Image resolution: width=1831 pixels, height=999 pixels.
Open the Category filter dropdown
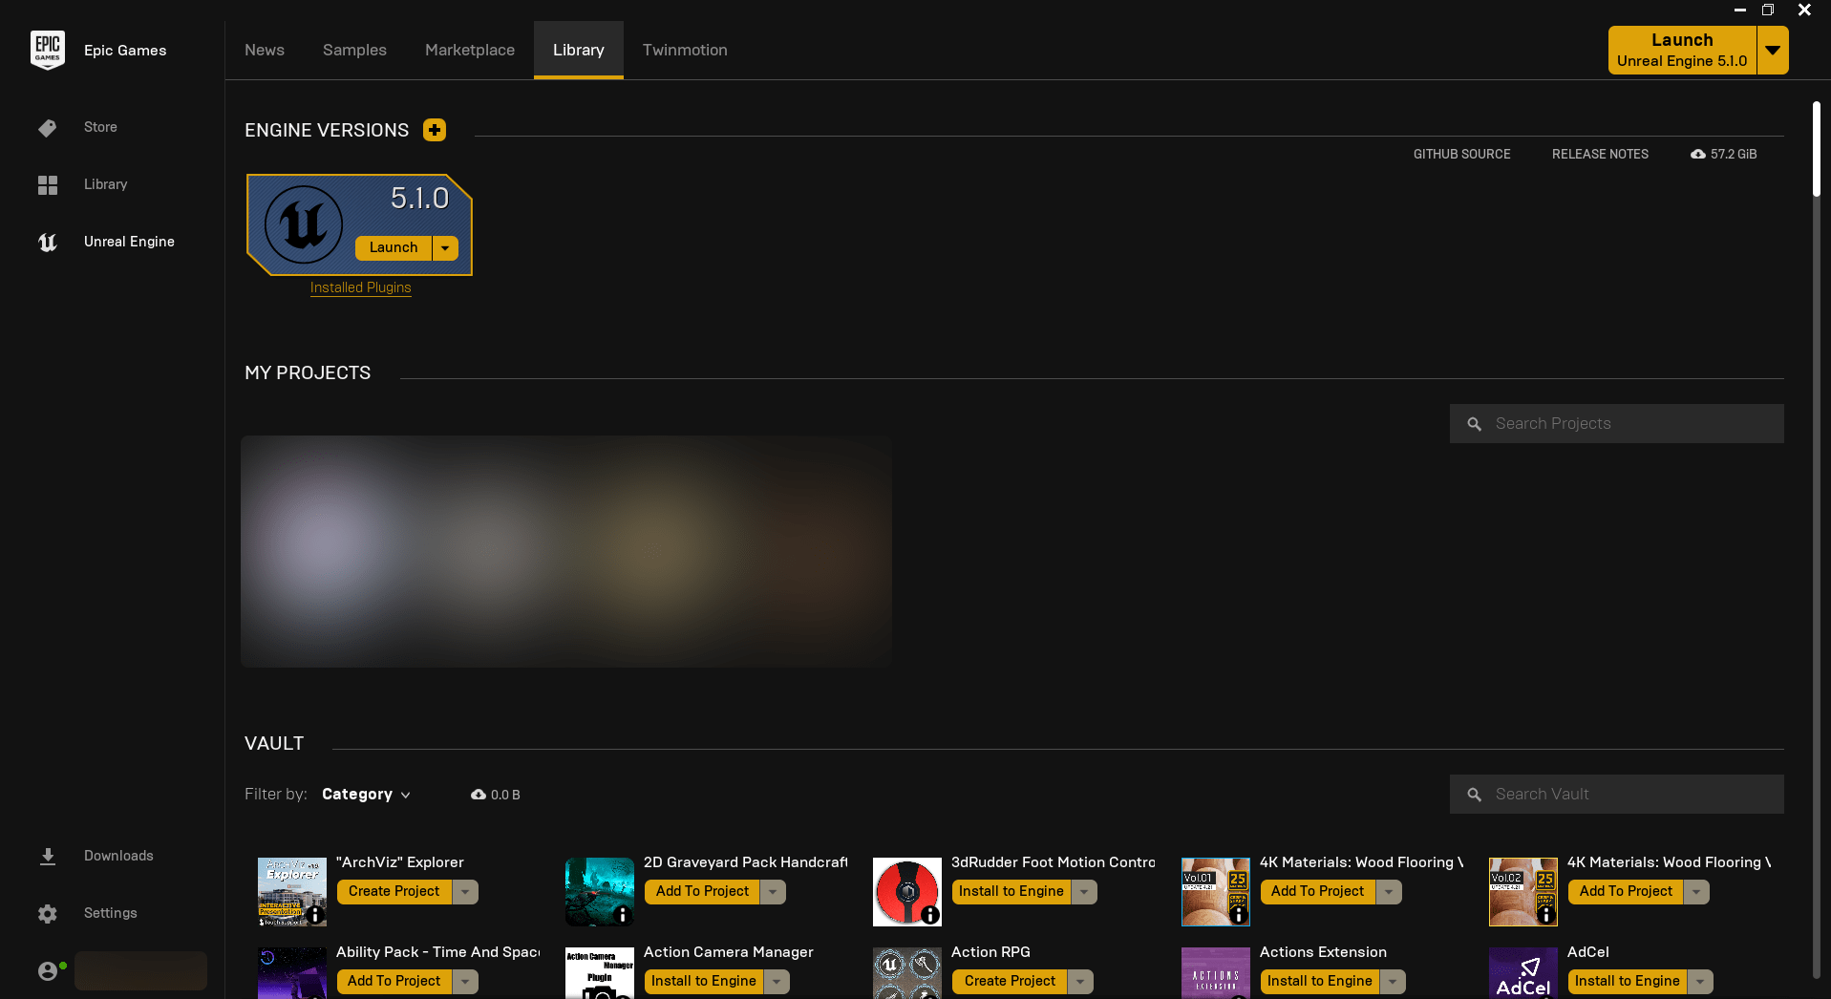[366, 795]
